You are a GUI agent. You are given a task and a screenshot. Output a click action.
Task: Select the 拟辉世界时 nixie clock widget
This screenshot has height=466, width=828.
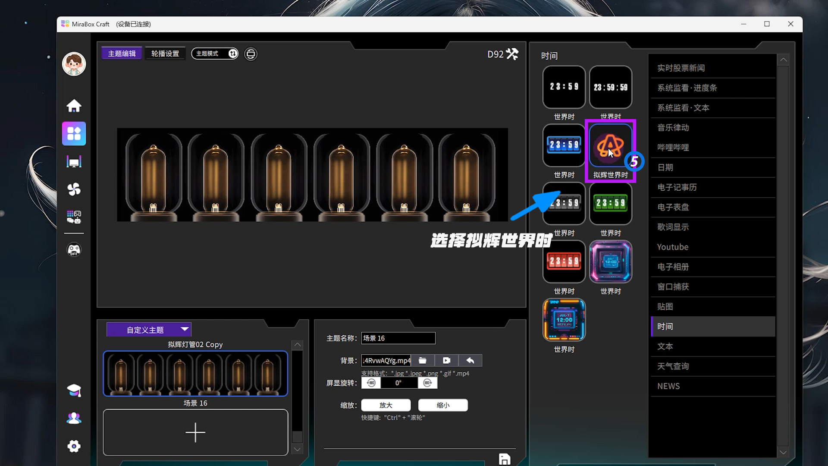pyautogui.click(x=611, y=145)
